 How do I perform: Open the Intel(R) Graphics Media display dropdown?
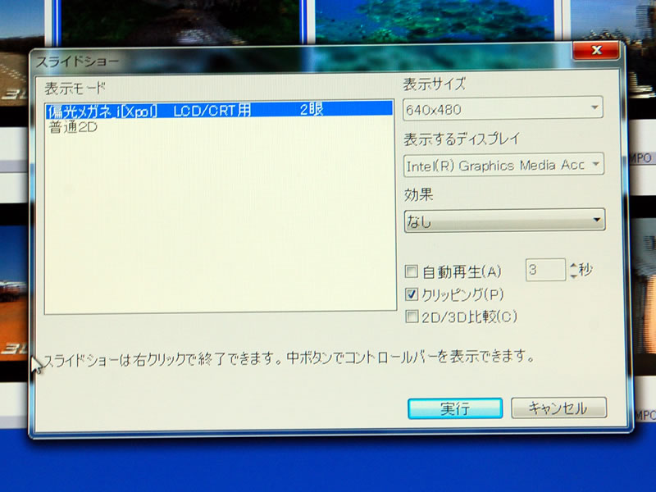pyautogui.click(x=503, y=165)
